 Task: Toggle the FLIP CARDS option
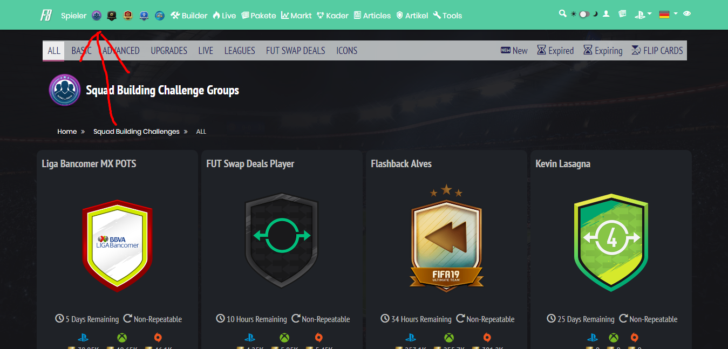[657, 50]
